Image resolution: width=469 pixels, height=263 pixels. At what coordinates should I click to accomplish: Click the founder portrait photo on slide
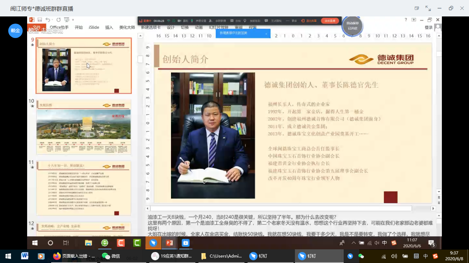click(213, 135)
